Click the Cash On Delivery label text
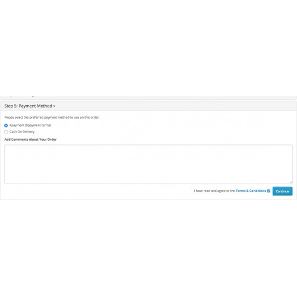This screenshot has width=297, height=297. tap(22, 132)
